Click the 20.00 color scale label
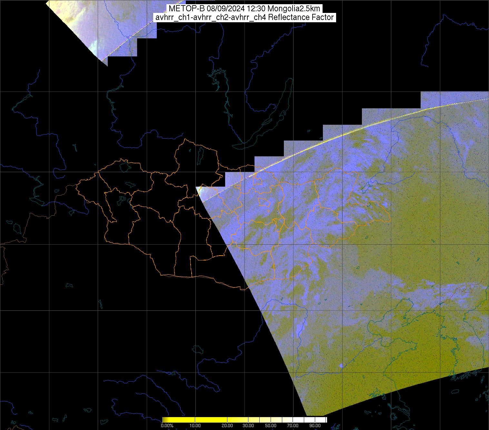 [227, 425]
